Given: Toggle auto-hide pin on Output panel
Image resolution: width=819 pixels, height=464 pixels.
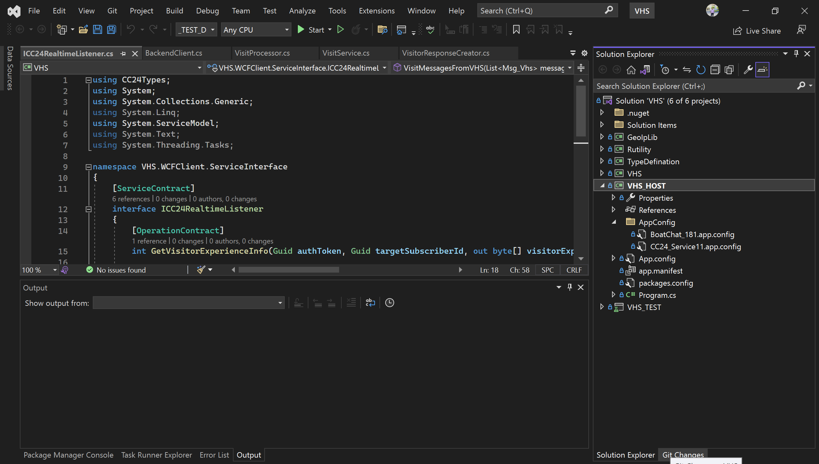Looking at the screenshot, I should pyautogui.click(x=570, y=287).
